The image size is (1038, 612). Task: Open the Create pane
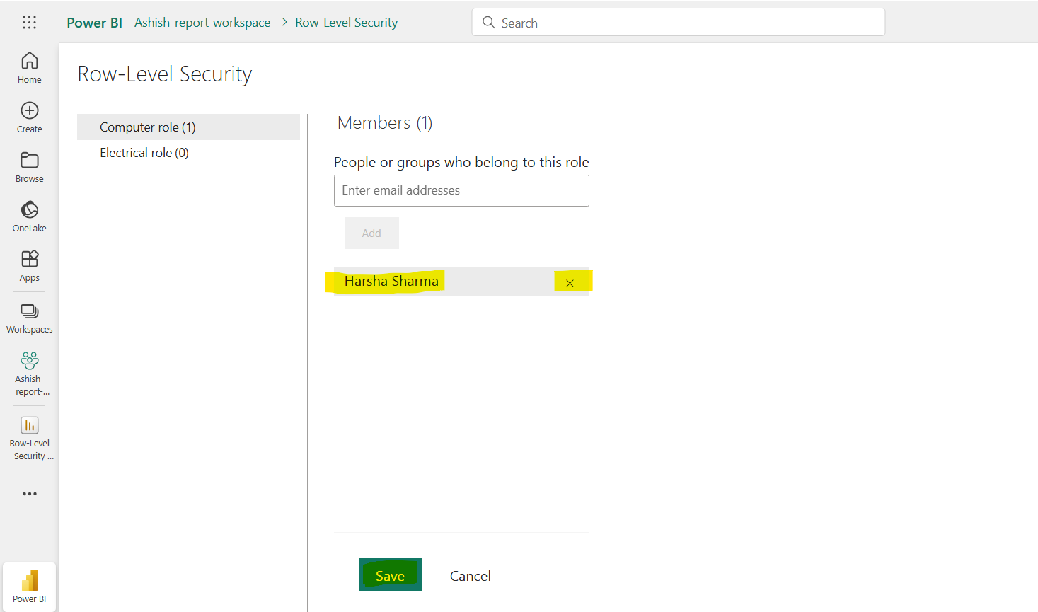click(29, 117)
